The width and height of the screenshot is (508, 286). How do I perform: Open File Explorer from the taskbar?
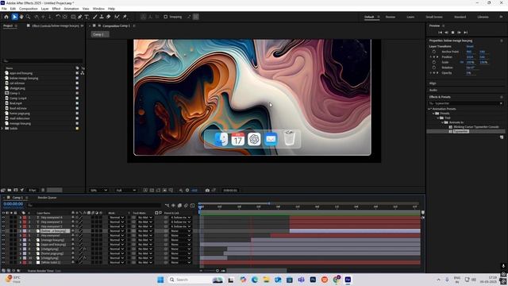pos(267,280)
